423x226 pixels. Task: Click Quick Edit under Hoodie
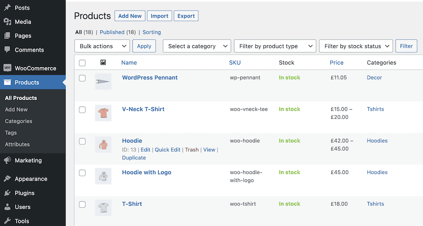(x=168, y=150)
